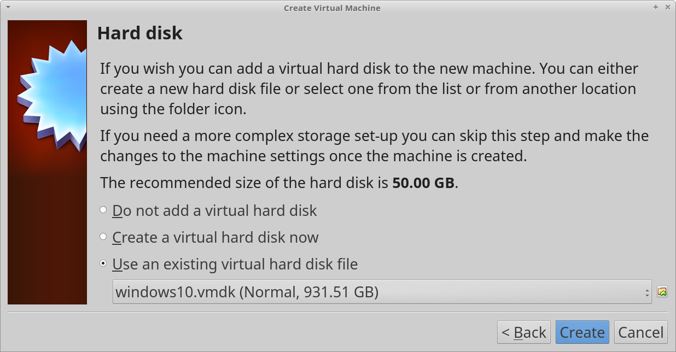Maximize the dialog with the plus button

tap(656, 8)
